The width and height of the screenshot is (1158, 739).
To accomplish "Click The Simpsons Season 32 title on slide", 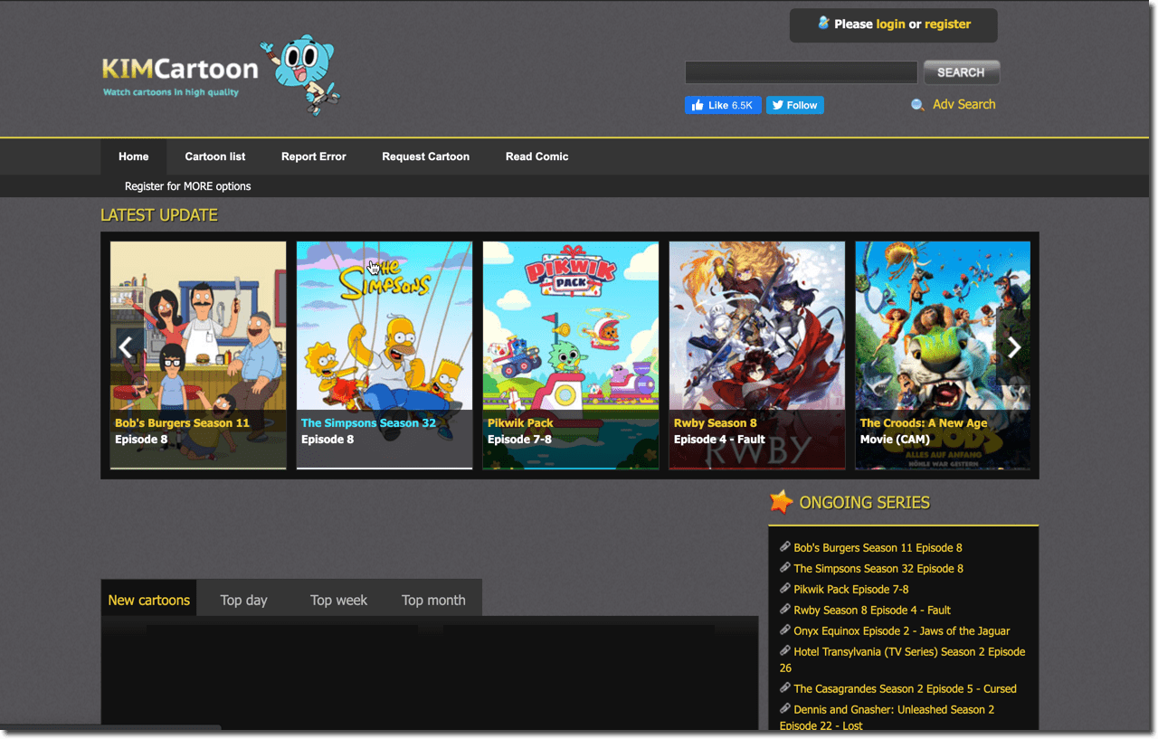I will click(368, 423).
